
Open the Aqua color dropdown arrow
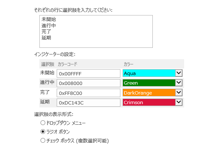coord(179,73)
